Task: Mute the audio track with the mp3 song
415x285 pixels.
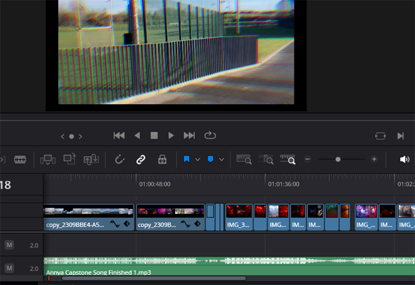Action: 9,268
